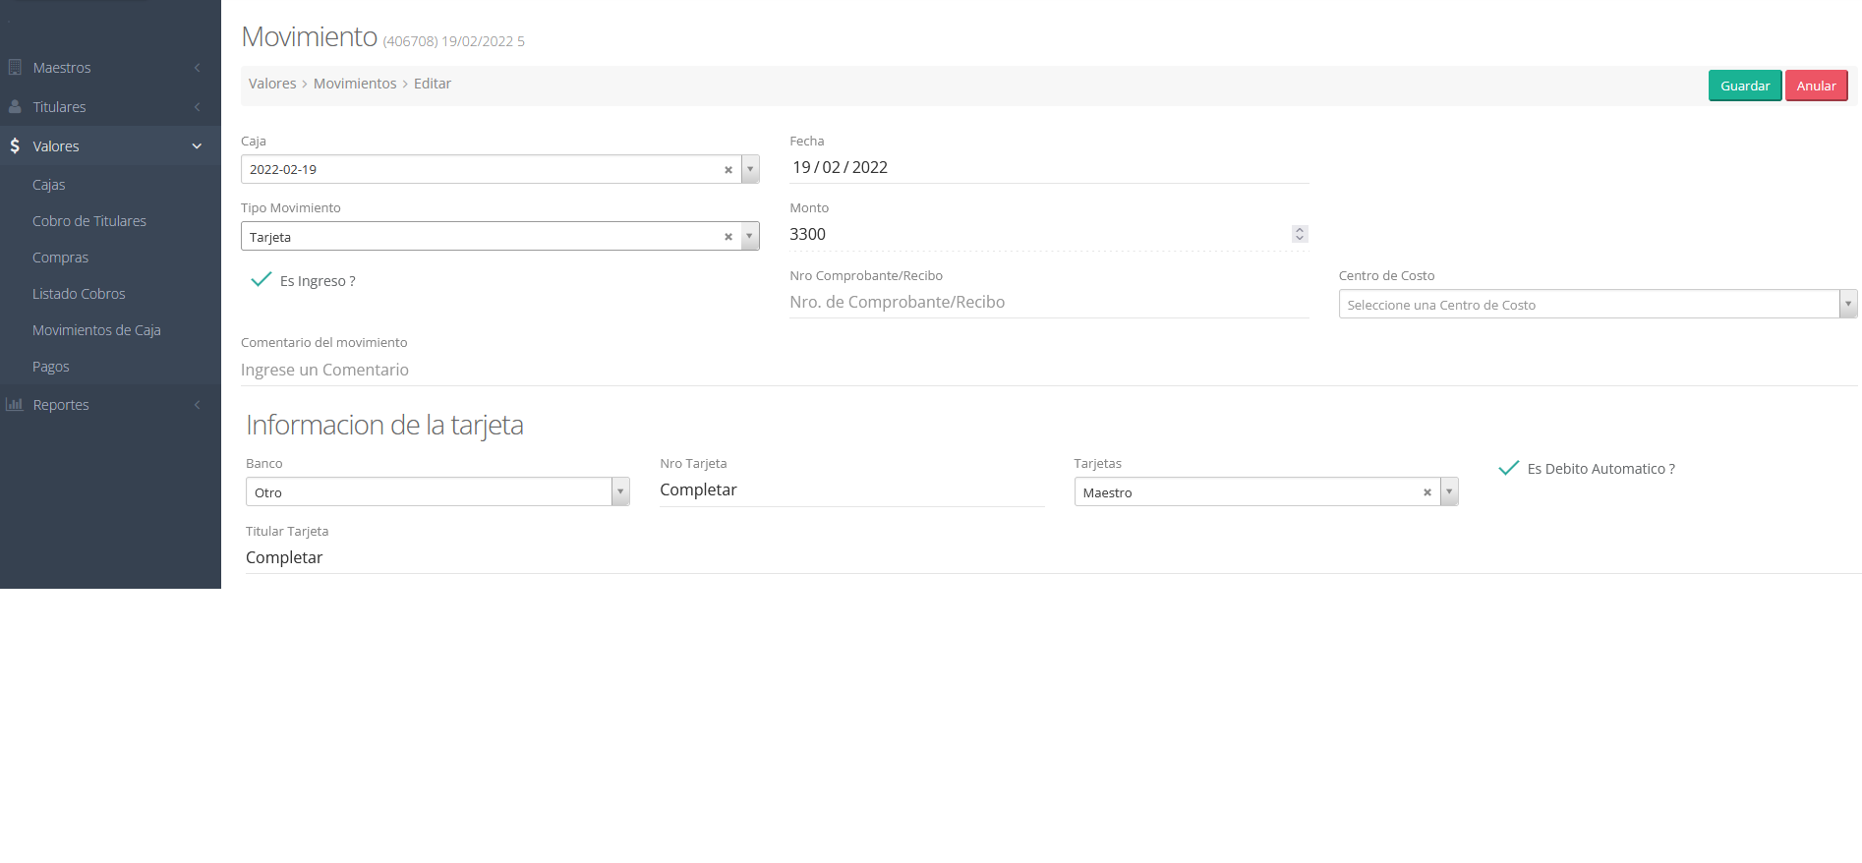The height and width of the screenshot is (863, 1862).
Task: Expand the Tarjetas dropdown arrow
Action: pos(1449,491)
